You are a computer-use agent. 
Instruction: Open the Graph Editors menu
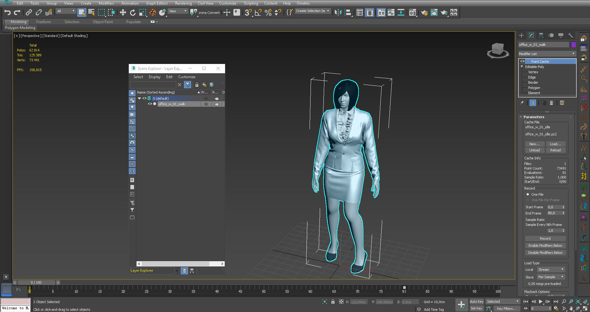157,3
